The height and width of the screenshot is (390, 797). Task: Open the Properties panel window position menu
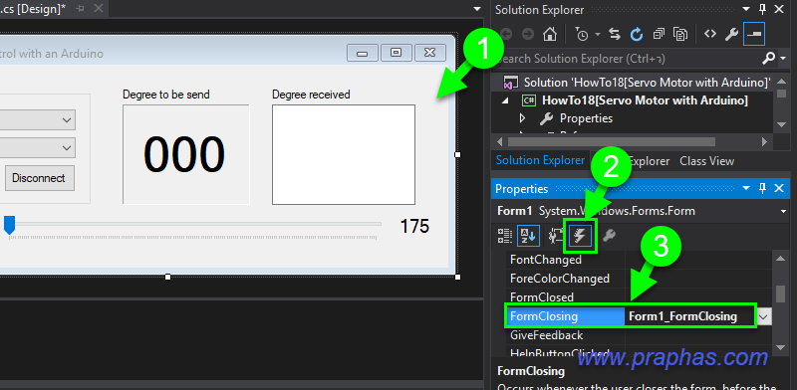pyautogui.click(x=746, y=188)
